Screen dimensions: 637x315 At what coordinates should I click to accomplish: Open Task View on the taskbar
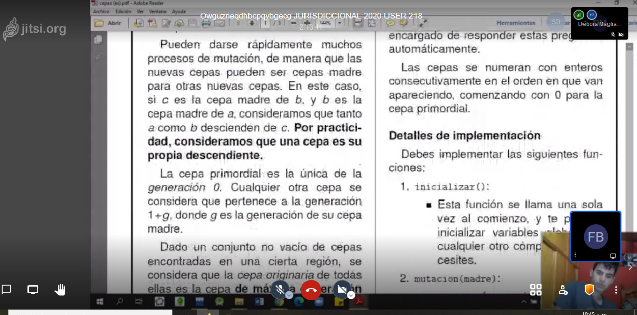tap(139, 302)
